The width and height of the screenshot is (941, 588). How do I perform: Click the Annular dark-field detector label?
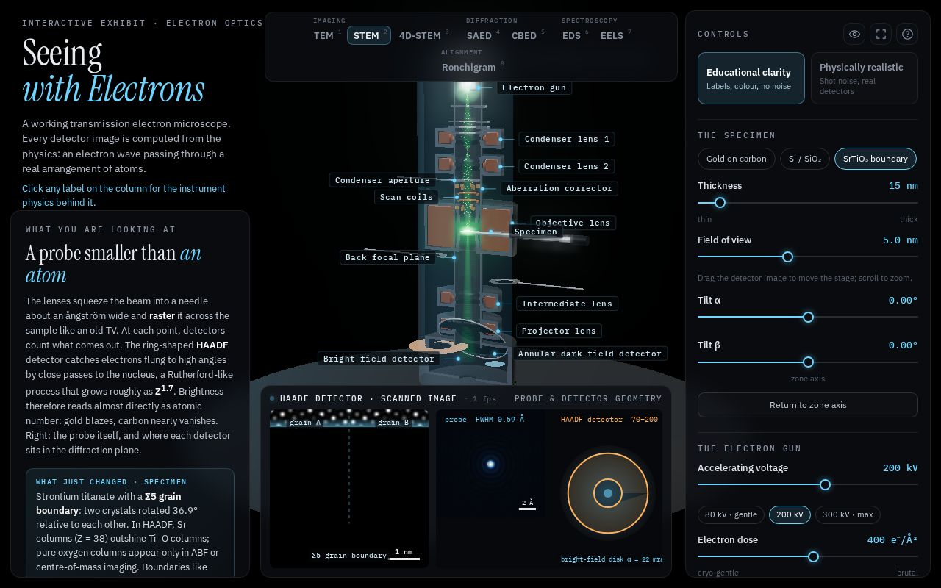coord(590,354)
